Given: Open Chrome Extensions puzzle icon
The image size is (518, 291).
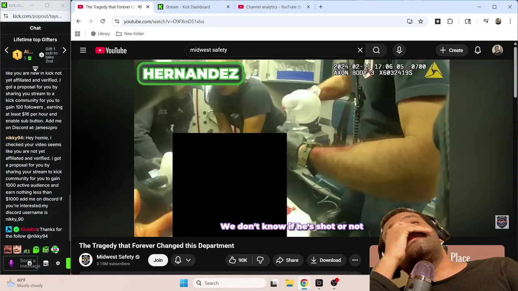Looking at the screenshot, I should pos(450,21).
